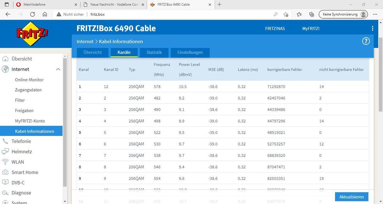Click the password key icon in address bar

276,15
